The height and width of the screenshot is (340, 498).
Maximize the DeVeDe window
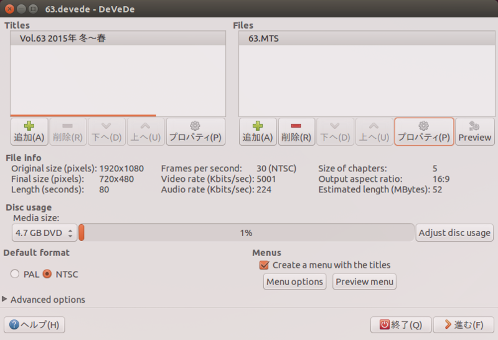click(x=33, y=9)
